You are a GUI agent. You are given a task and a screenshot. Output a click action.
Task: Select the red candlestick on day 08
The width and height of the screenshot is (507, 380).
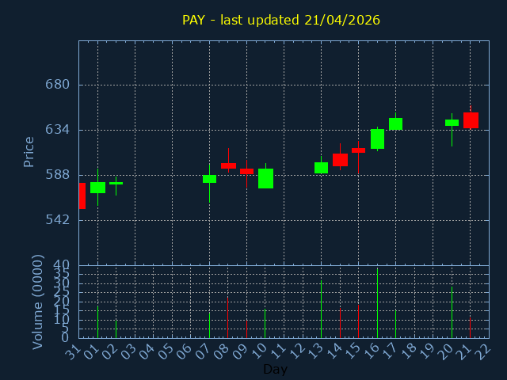click(x=228, y=165)
